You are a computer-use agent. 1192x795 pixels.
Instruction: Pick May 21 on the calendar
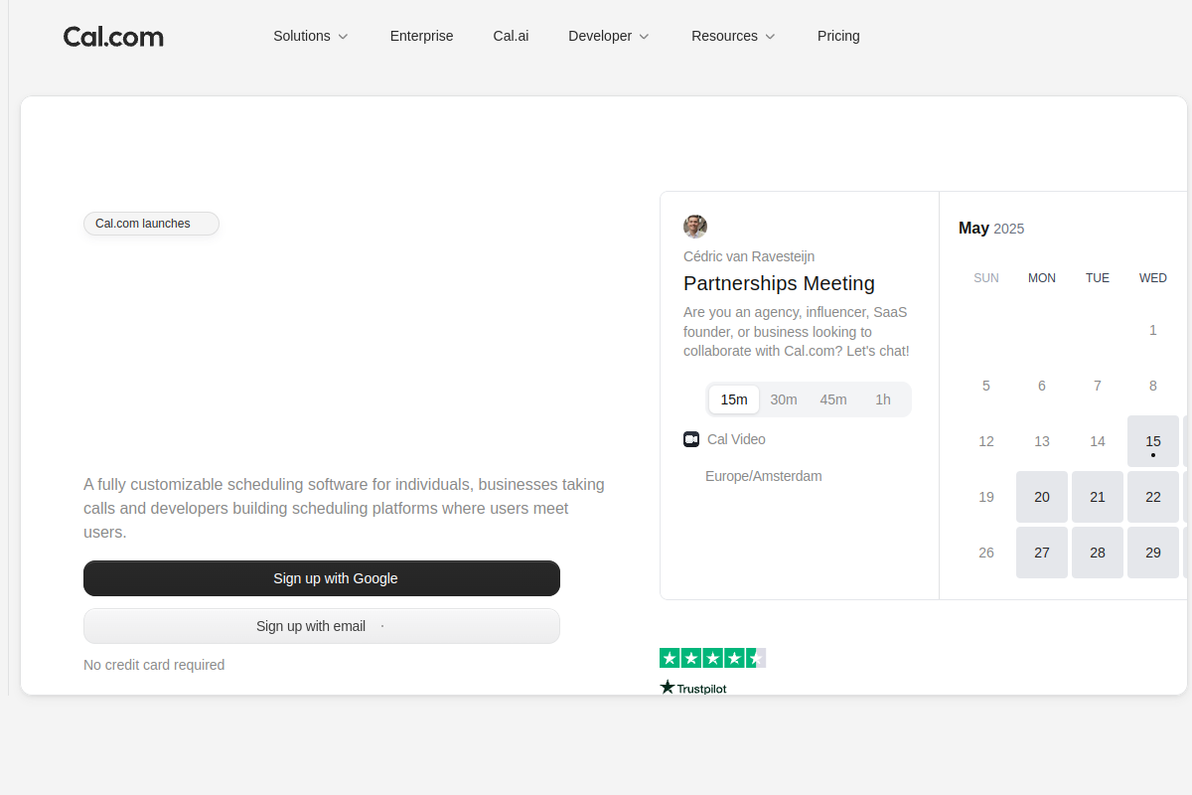coord(1098,497)
